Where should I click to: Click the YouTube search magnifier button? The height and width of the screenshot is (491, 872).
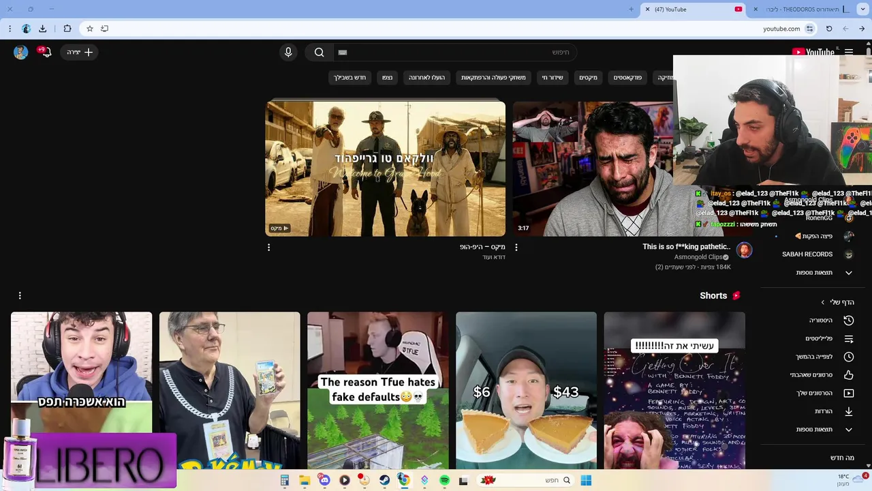tap(319, 52)
